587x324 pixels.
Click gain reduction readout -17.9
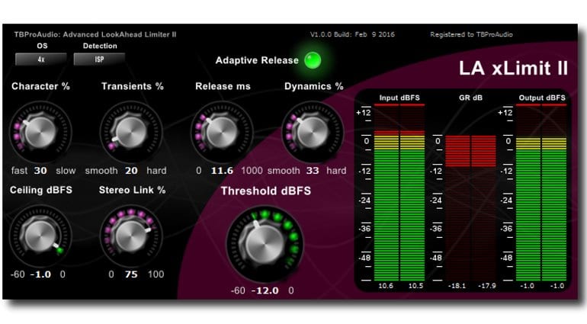(487, 286)
